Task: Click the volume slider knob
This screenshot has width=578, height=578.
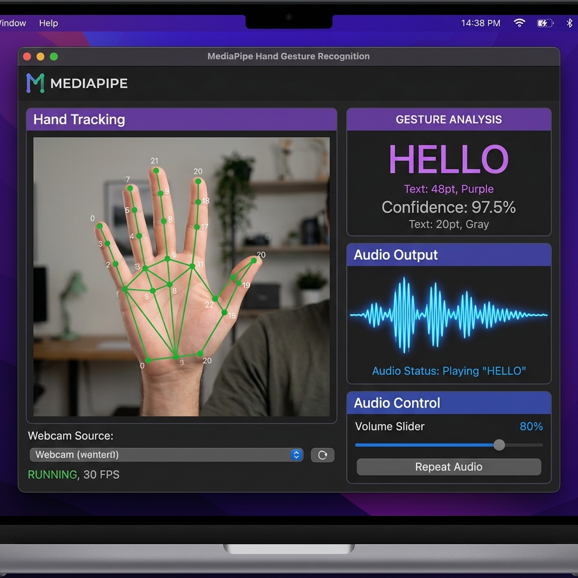Action: tap(499, 445)
